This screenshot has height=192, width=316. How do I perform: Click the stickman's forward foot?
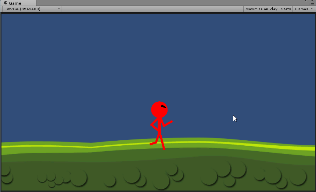164,148
